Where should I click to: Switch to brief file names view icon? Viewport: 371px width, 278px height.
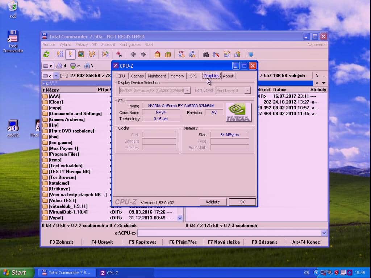[x=60, y=54]
